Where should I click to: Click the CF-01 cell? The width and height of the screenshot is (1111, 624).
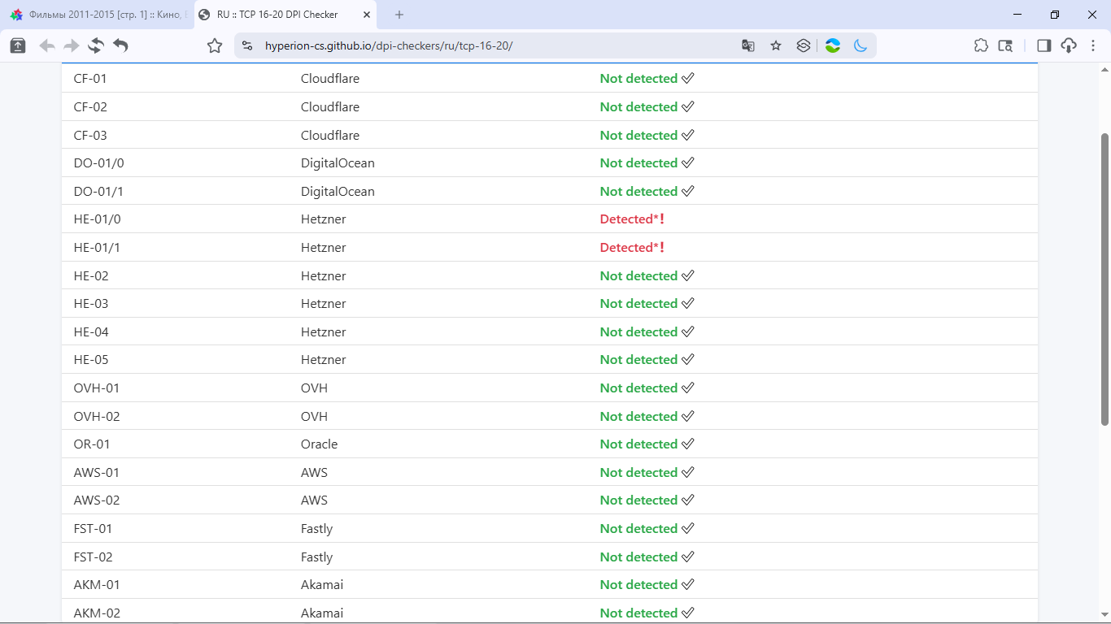[x=90, y=79]
